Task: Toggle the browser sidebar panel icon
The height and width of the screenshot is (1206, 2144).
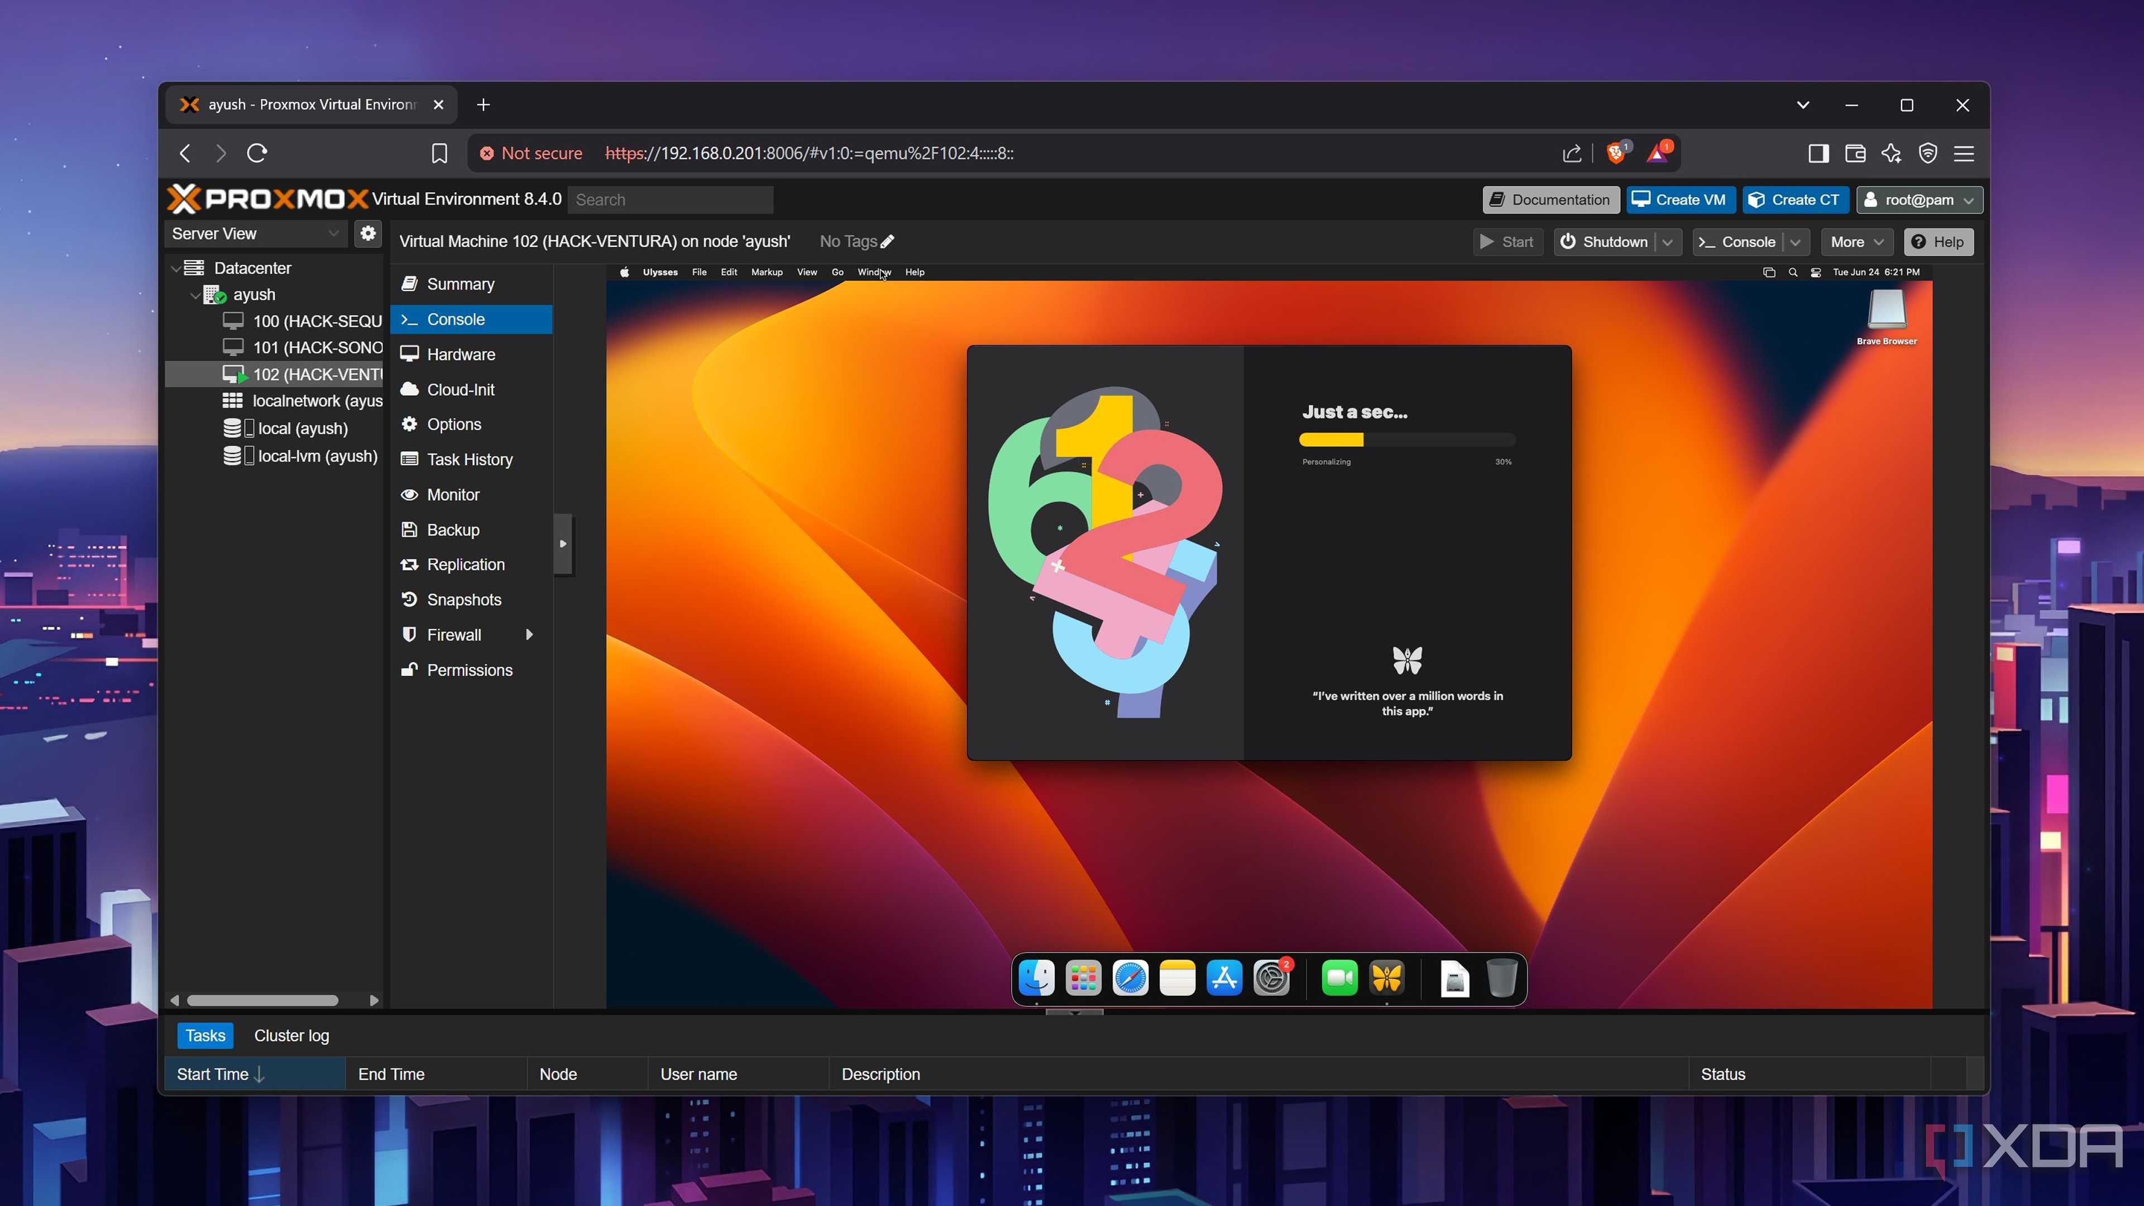Action: pyautogui.click(x=1818, y=153)
